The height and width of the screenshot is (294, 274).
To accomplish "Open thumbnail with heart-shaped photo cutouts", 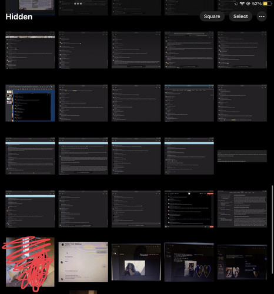I will (189, 262).
